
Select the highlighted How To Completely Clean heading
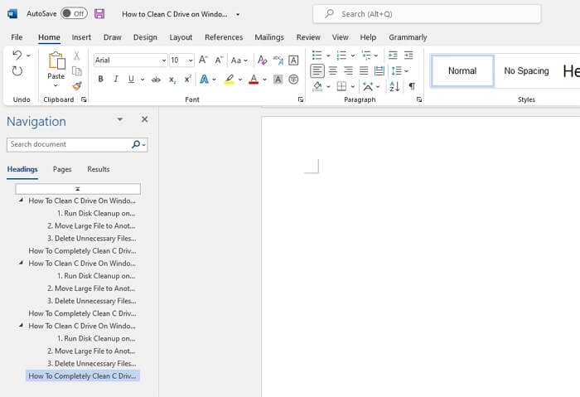tap(81, 375)
